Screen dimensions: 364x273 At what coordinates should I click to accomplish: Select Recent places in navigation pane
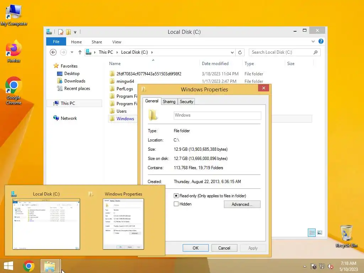[x=74, y=89]
